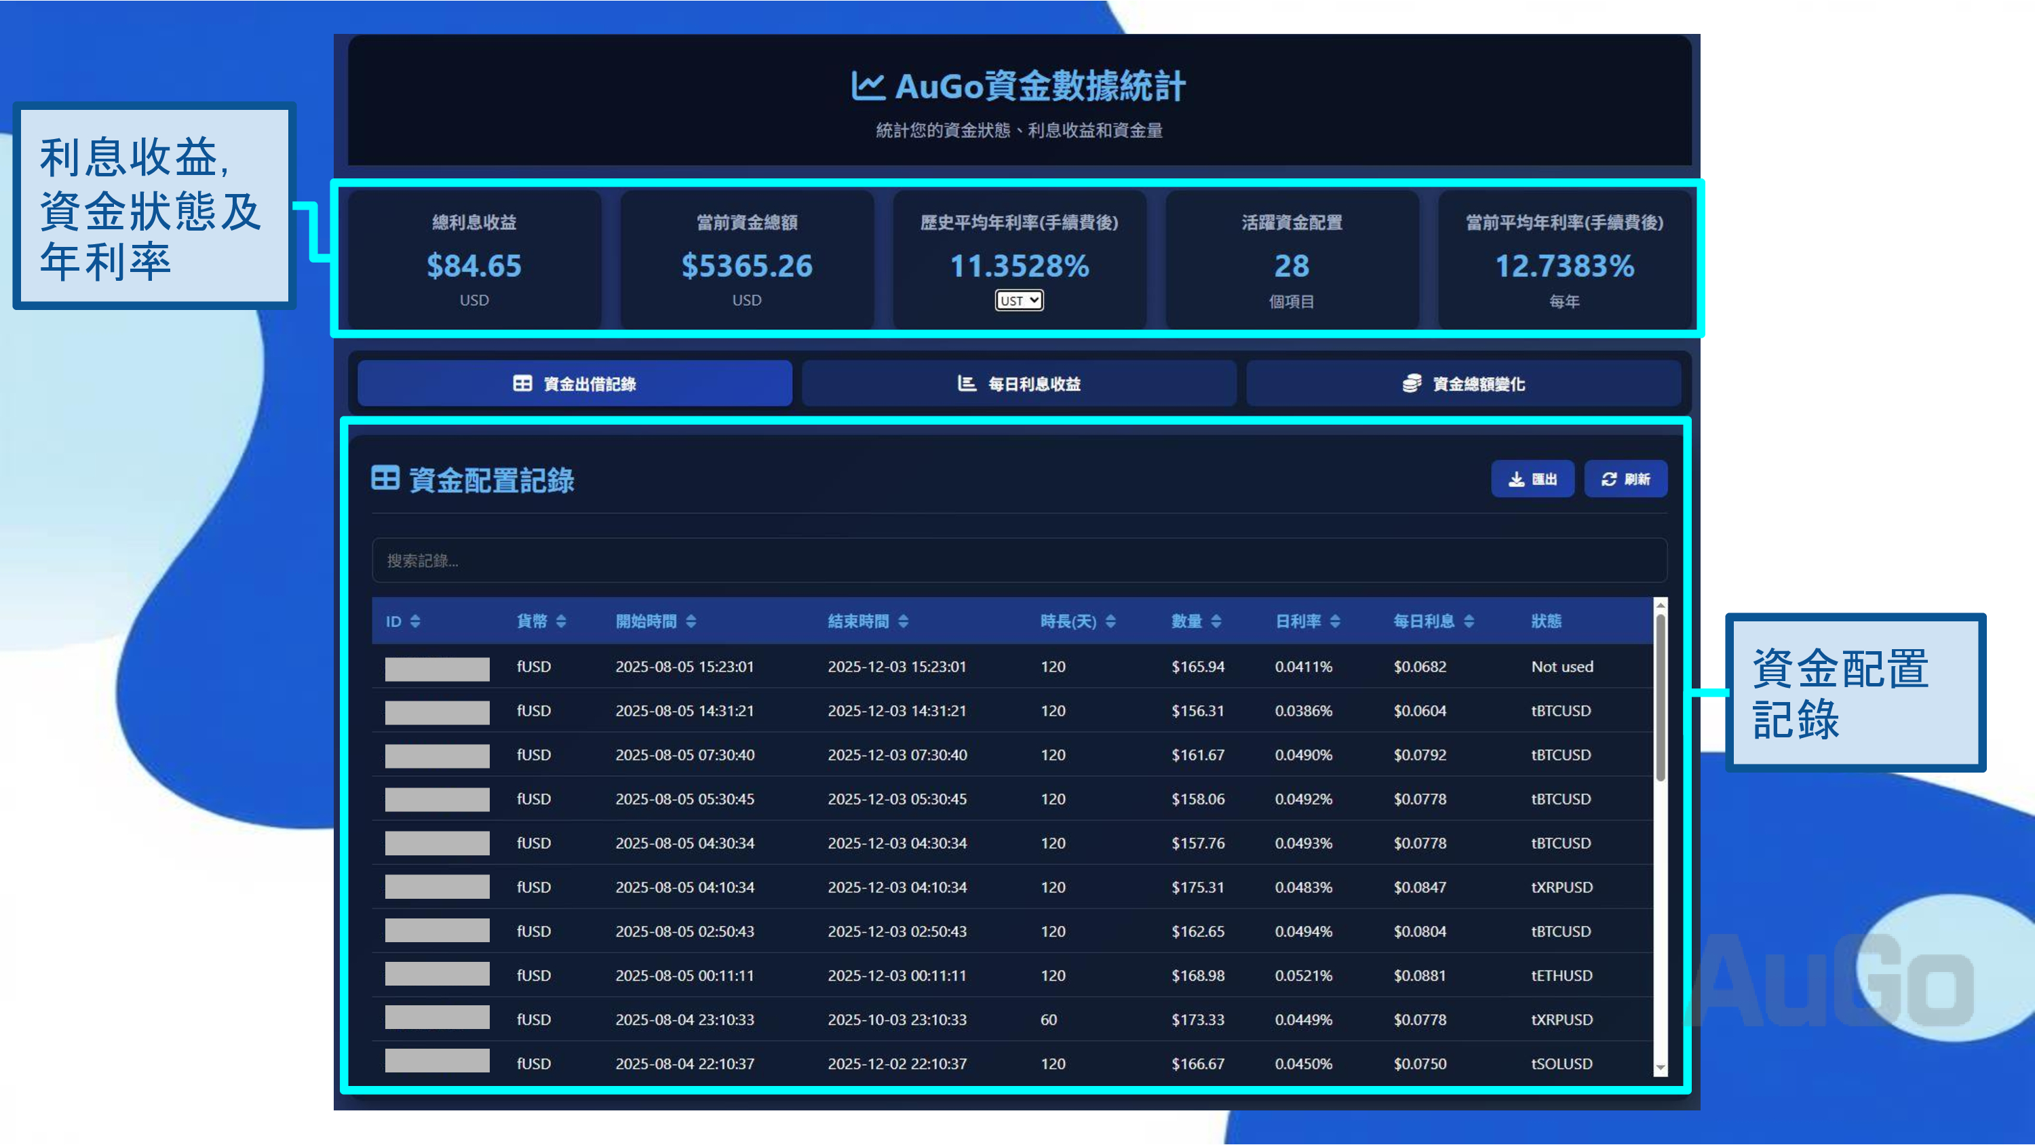Click the scrollbar up arrow
2035x1145 pixels.
click(x=1661, y=605)
